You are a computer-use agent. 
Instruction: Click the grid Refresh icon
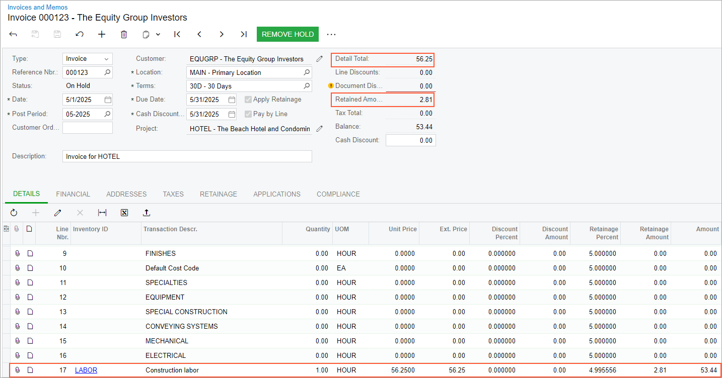(14, 213)
